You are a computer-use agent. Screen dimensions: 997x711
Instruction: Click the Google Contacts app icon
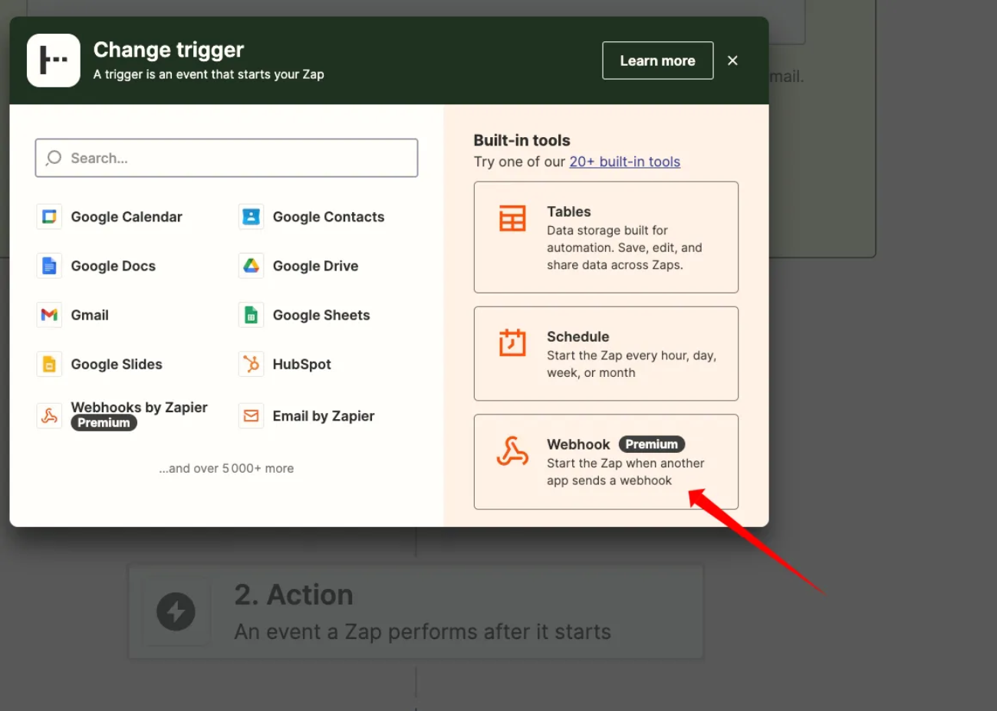coord(251,217)
